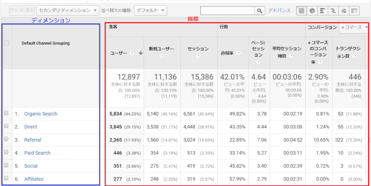Toggle the select-all checkbox in header
371x186 pixels.
[6, 43]
